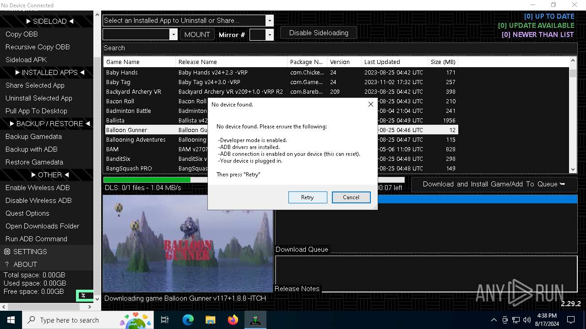Viewport: 586px width, 329px height.
Task: Click Cancel in the No device found dialog
Action: coord(351,197)
